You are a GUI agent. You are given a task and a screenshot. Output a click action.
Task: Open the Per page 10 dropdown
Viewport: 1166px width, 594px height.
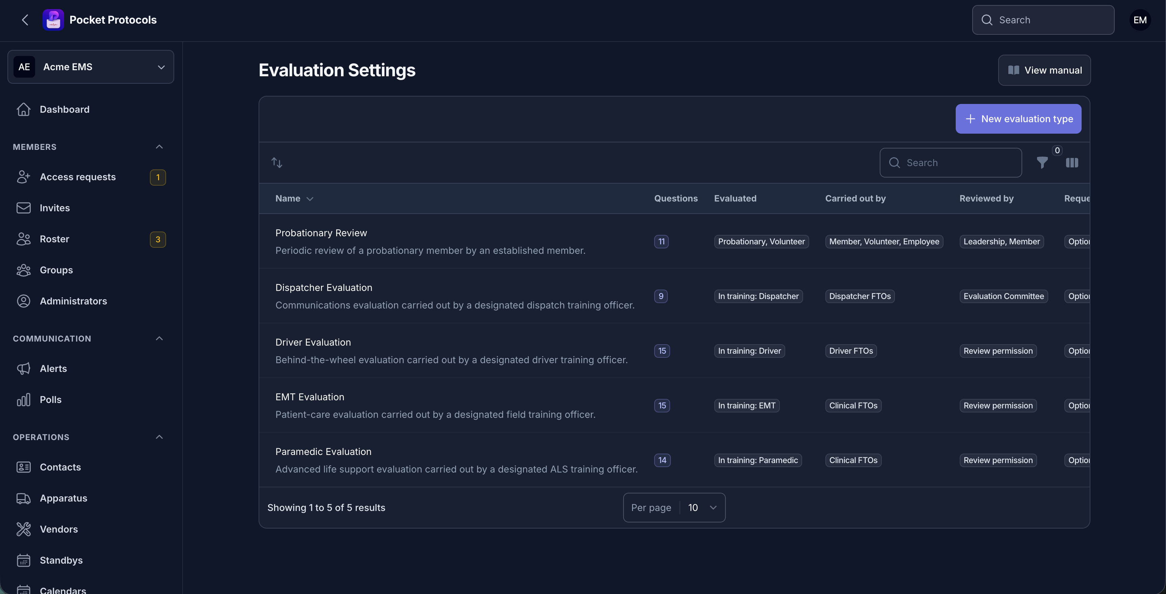[x=674, y=508]
